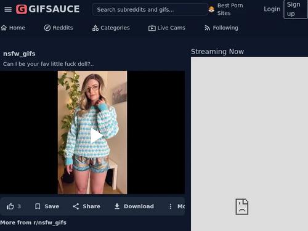This screenshot has height=231, width=308.
Task: Click the Reddits compass icon
Action: click(x=47, y=28)
